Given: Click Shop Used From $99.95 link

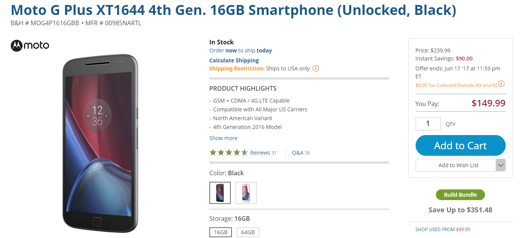Looking at the screenshot, I should coord(442,230).
